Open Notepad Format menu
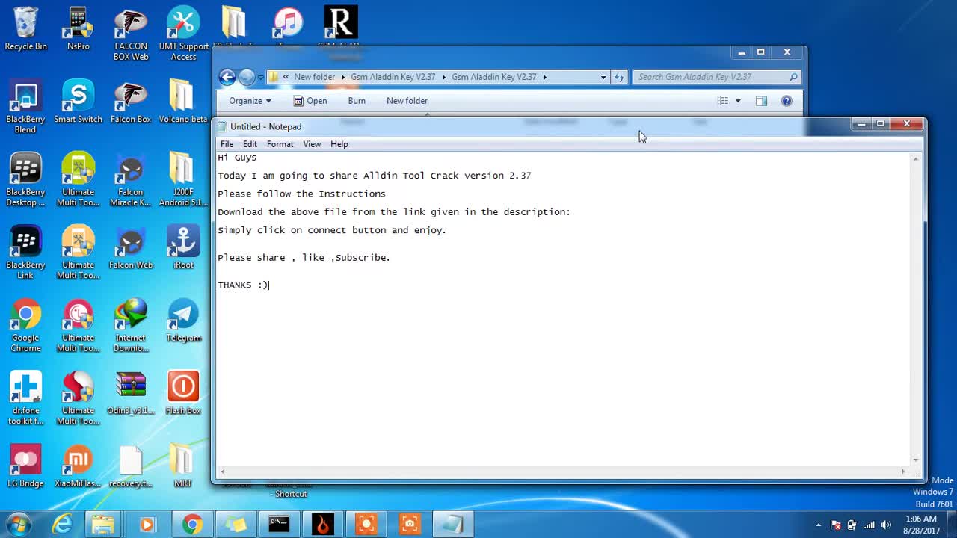Screen dimensions: 957x538 point(280,144)
